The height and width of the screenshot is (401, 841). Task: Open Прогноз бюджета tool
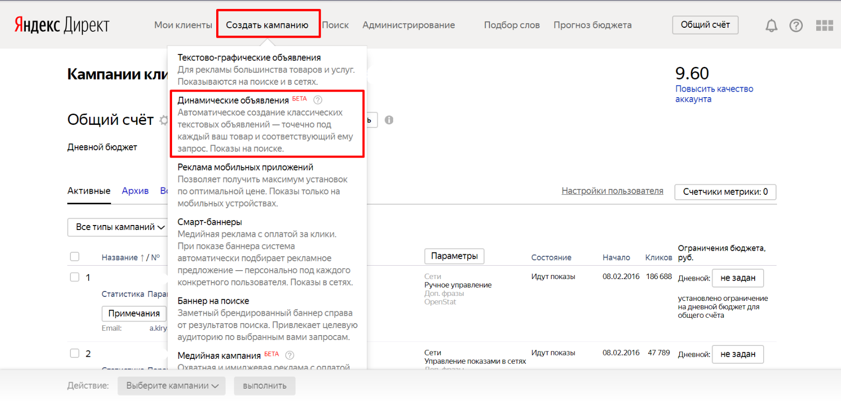593,25
